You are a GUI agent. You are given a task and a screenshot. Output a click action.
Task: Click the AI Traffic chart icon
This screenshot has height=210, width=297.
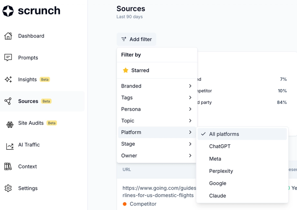tap(10, 146)
